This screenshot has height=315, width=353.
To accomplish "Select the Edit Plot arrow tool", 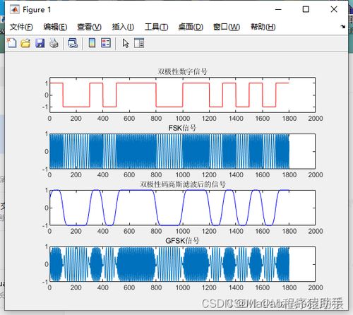I will [126, 43].
